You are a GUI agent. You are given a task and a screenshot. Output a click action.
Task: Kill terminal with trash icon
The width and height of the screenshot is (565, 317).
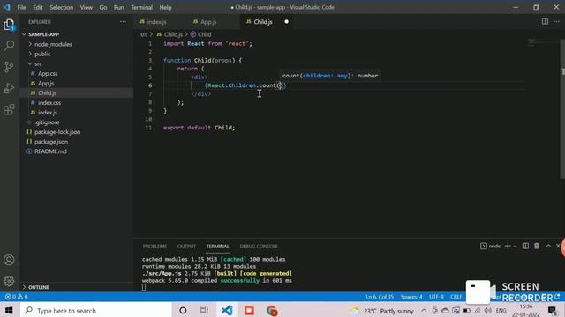tap(537, 246)
